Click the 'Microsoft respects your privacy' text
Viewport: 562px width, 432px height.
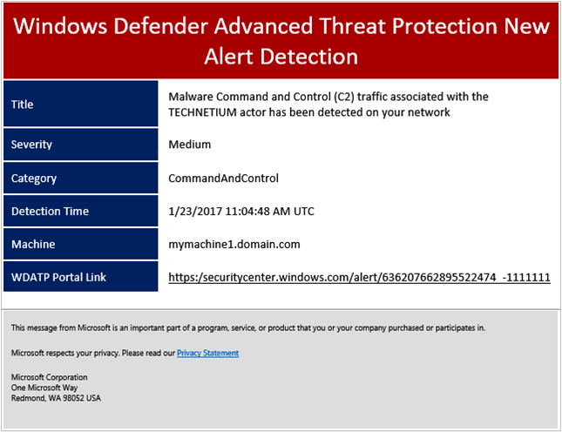(92, 353)
